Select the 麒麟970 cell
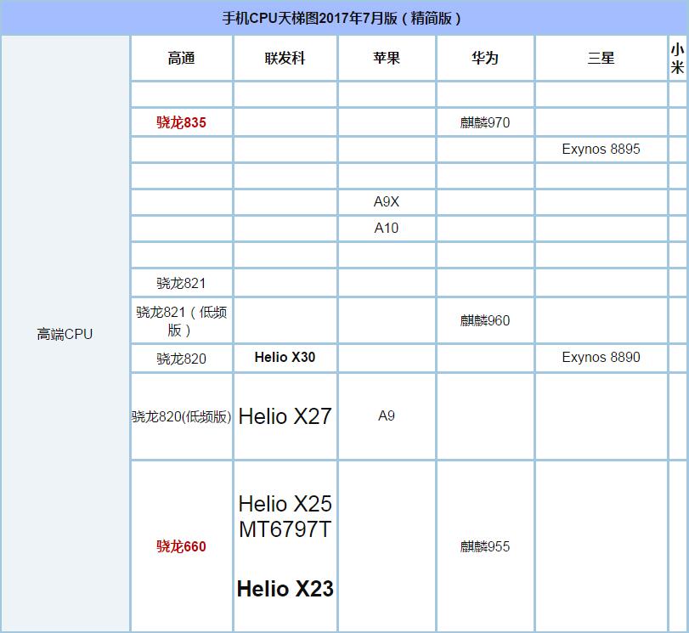This screenshot has height=633, width=689. [x=484, y=122]
